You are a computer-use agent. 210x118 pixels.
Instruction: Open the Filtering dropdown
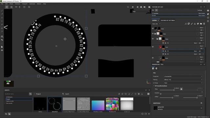183,80
